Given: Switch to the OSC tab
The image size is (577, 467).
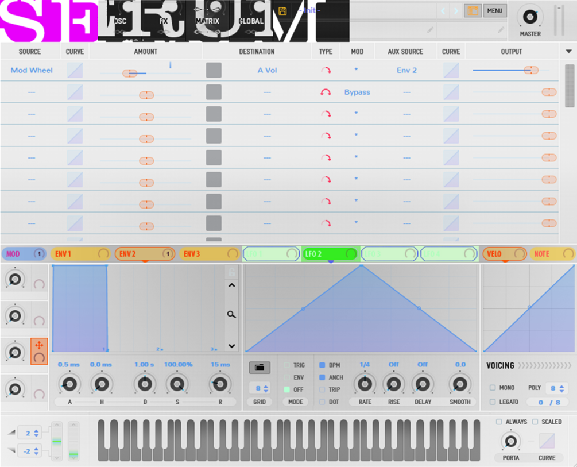Looking at the screenshot, I should point(120,21).
